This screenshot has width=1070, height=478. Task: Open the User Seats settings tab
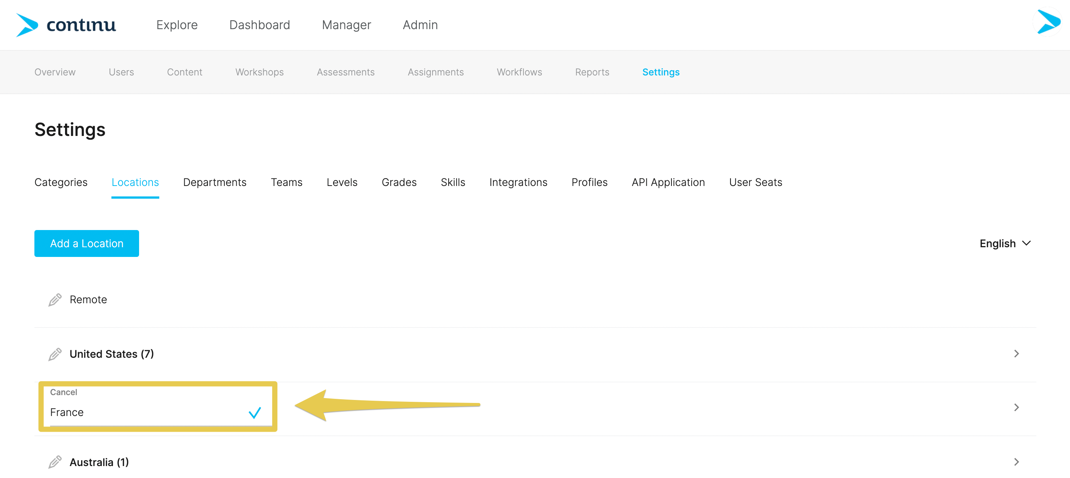coord(756,182)
